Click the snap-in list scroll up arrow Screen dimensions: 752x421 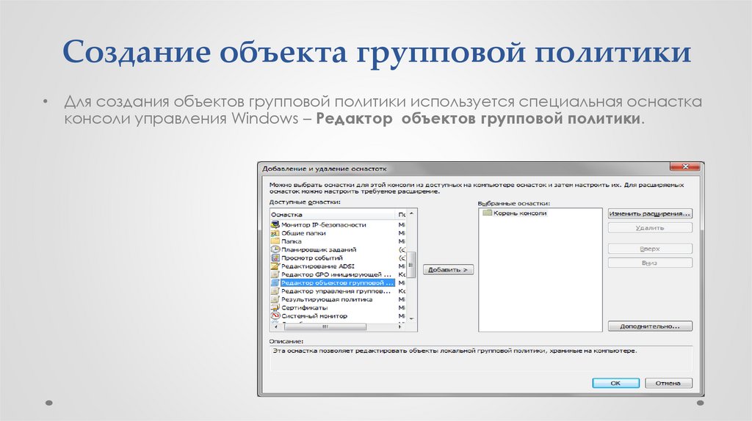click(x=411, y=213)
